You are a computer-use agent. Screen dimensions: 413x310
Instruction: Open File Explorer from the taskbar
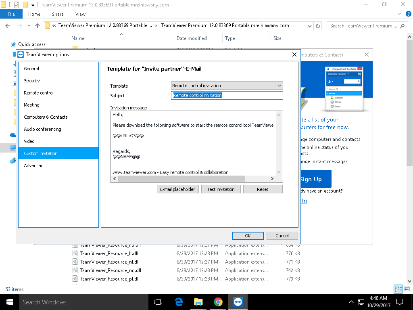coord(198,302)
